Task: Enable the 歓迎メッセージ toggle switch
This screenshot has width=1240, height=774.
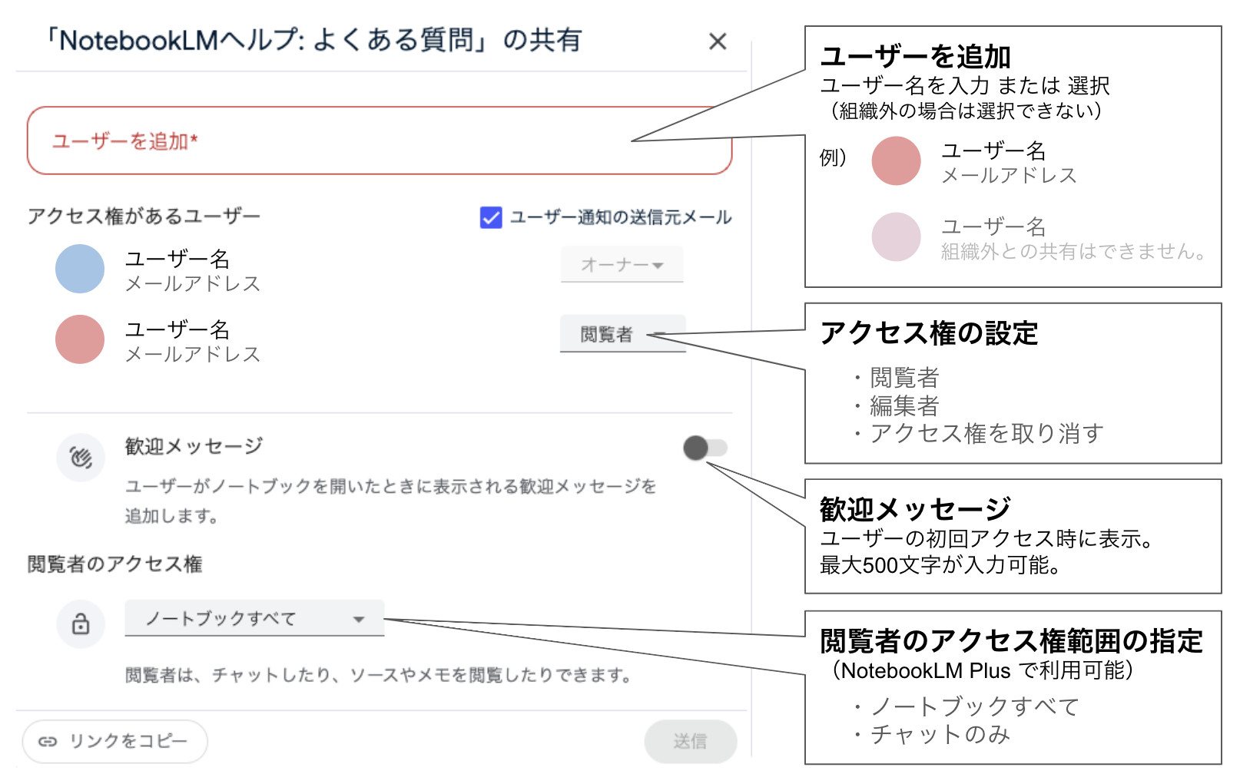Action: 705,448
